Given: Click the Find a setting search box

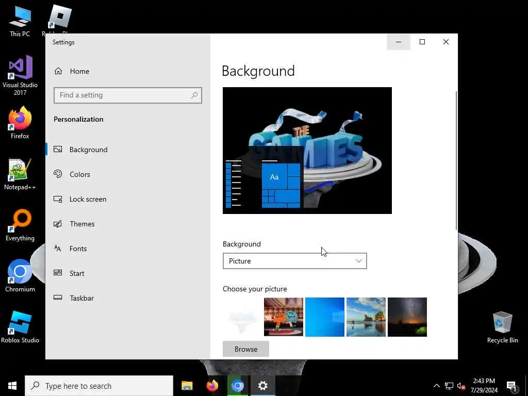Looking at the screenshot, I should pyautogui.click(x=128, y=95).
